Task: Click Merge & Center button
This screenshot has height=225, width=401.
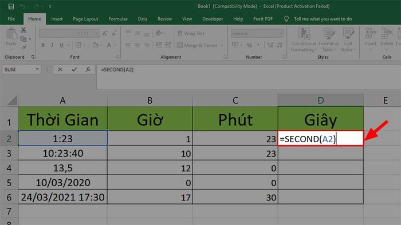Action: click(197, 45)
